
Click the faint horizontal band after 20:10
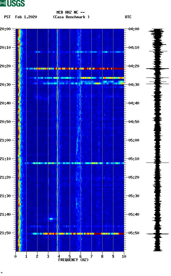79,52
